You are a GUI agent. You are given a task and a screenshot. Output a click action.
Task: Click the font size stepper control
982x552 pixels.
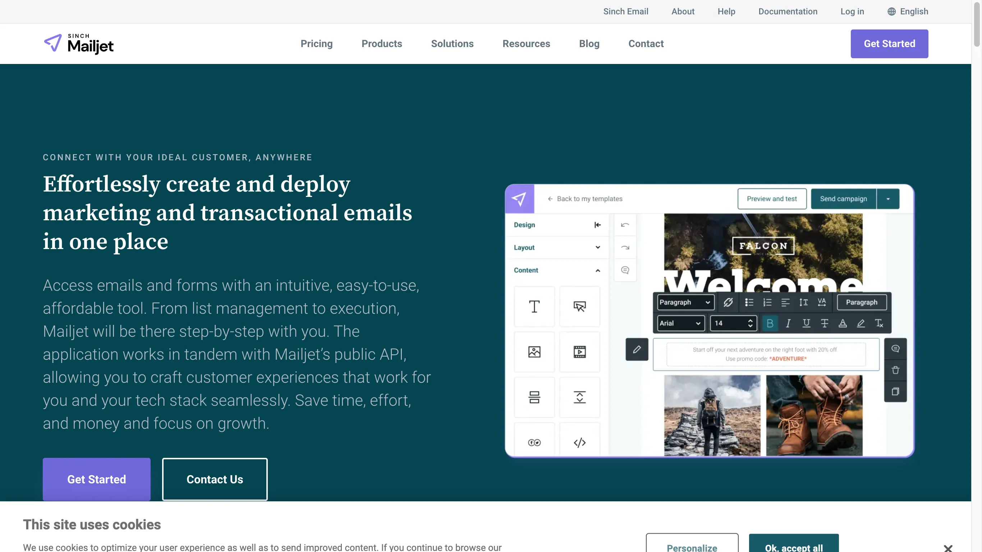750,323
